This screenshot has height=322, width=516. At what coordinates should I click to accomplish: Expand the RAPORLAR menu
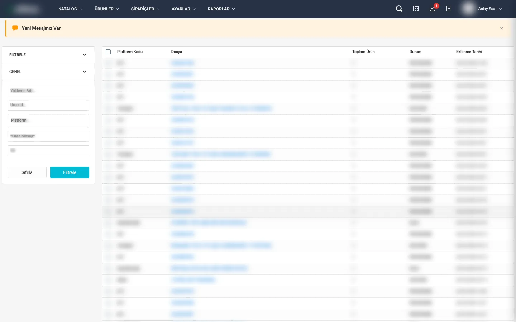pos(221,9)
